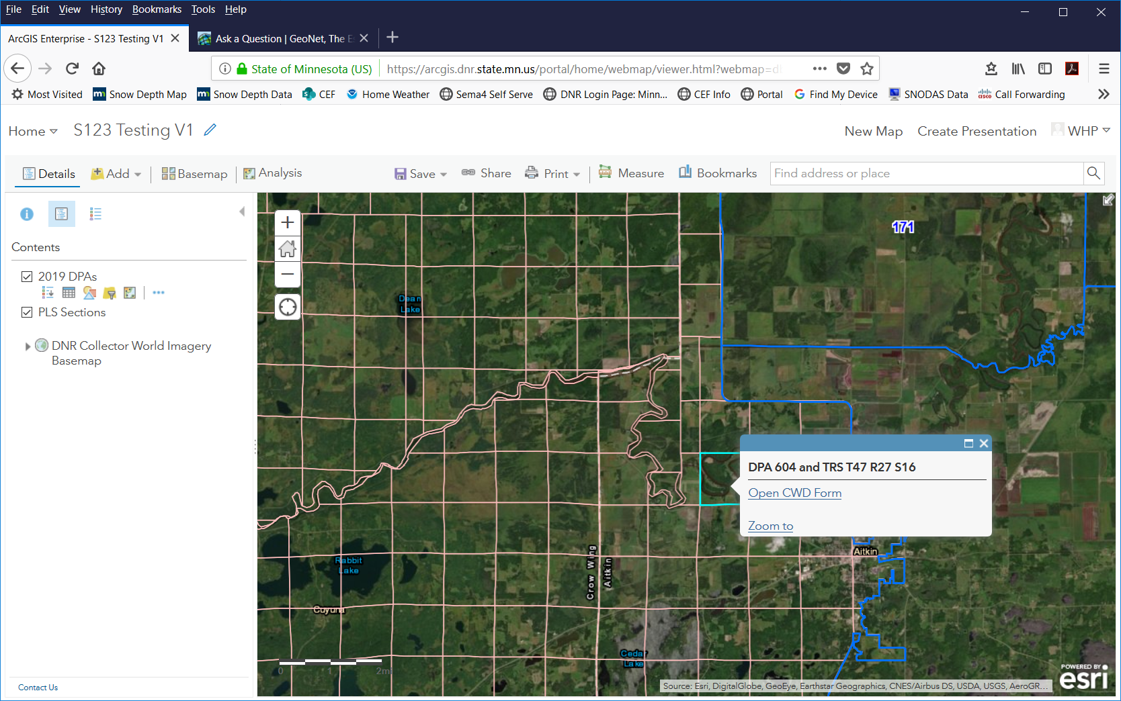Open page actions ellipsis in address bar
1121x701 pixels.
[820, 68]
